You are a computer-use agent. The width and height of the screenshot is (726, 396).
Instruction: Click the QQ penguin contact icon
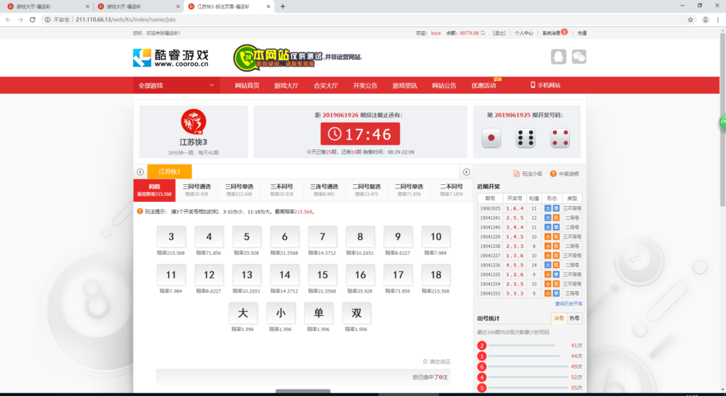pyautogui.click(x=558, y=57)
